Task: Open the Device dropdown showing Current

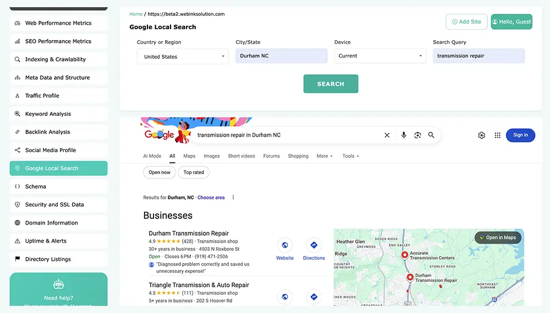Action: pyautogui.click(x=380, y=56)
